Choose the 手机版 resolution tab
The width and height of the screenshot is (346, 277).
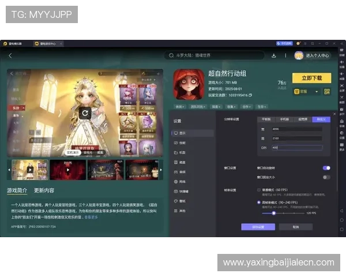[284, 119]
